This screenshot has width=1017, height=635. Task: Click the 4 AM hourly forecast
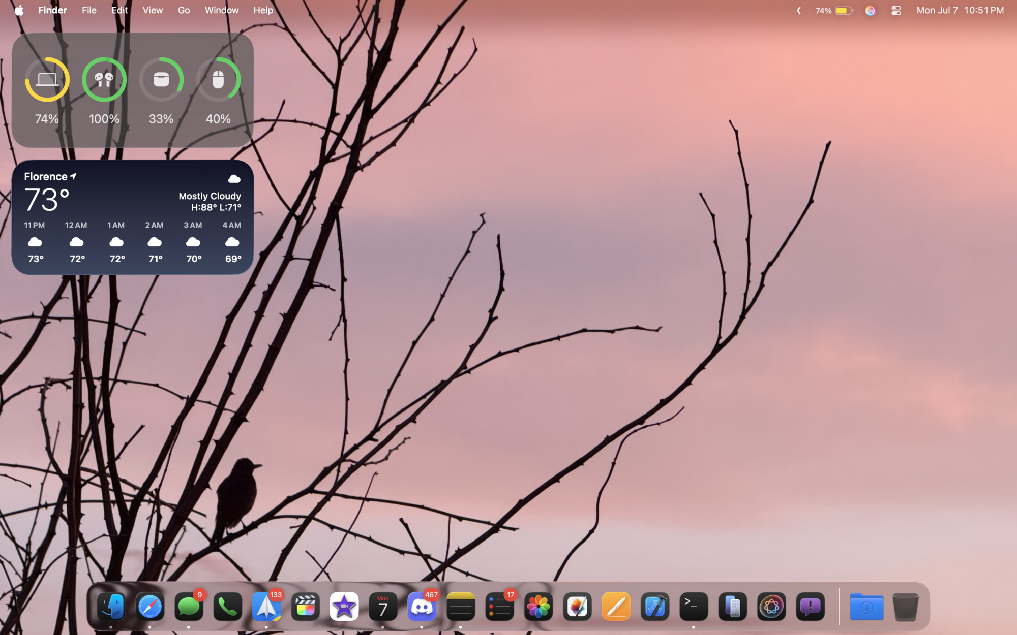coord(232,242)
